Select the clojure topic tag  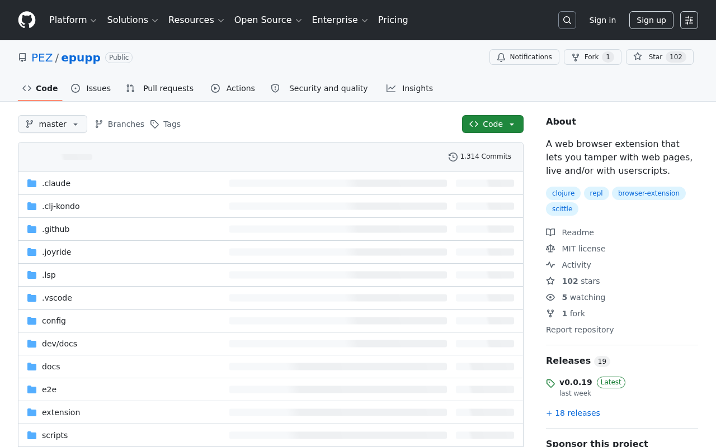563,193
